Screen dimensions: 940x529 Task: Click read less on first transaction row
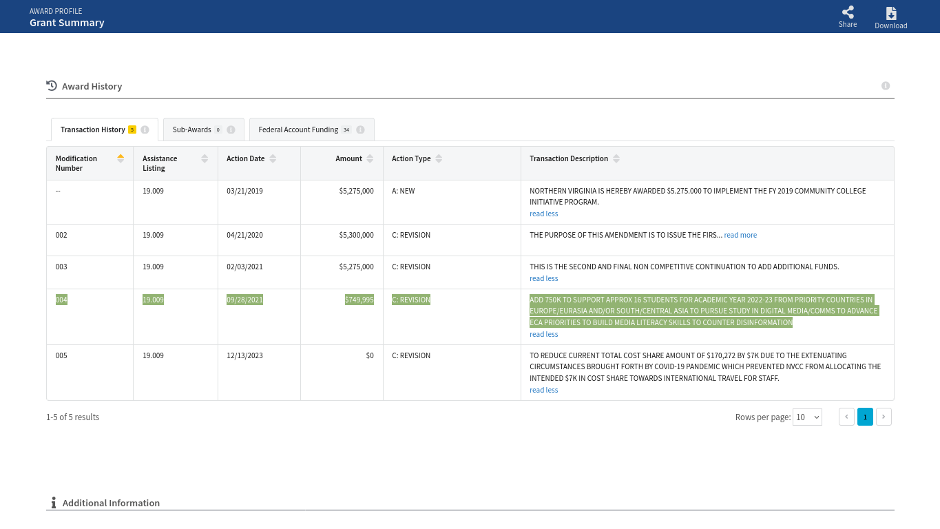[x=543, y=214]
